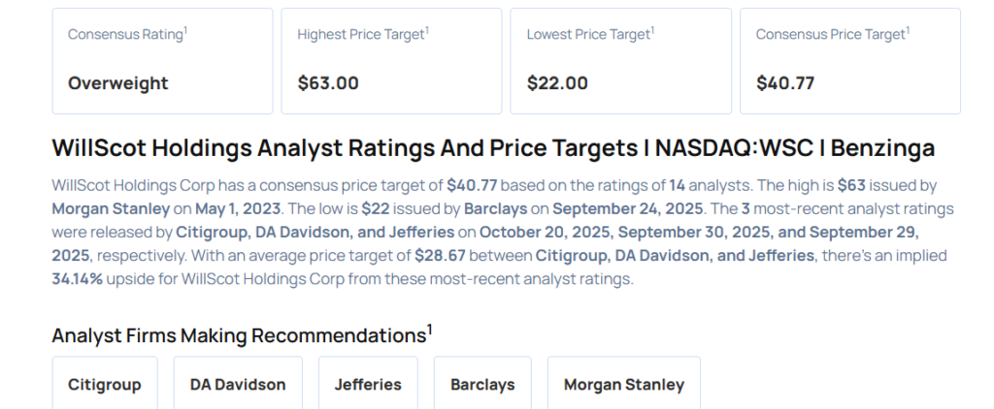This screenshot has width=994, height=409.
Task: Choose the Barclays analyst firm tab
Action: [482, 384]
